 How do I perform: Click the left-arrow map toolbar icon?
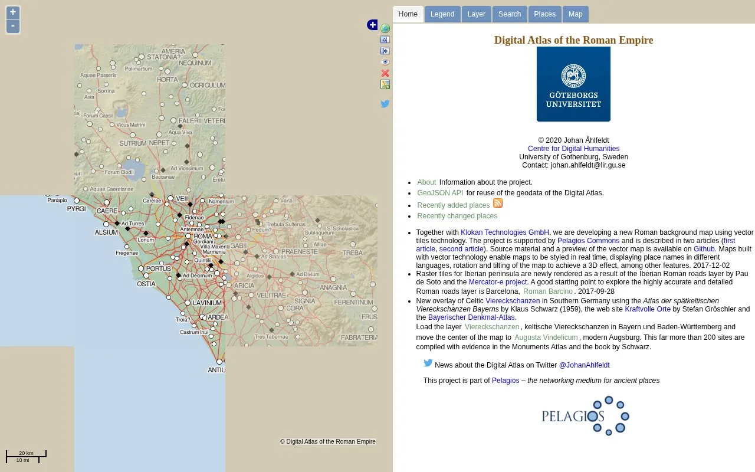pyautogui.click(x=385, y=40)
